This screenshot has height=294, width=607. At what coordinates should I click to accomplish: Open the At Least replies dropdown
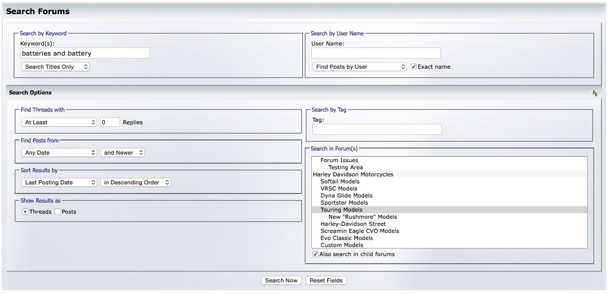click(x=59, y=122)
